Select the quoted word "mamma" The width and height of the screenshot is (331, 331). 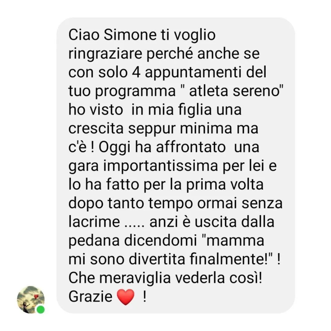click(235, 241)
